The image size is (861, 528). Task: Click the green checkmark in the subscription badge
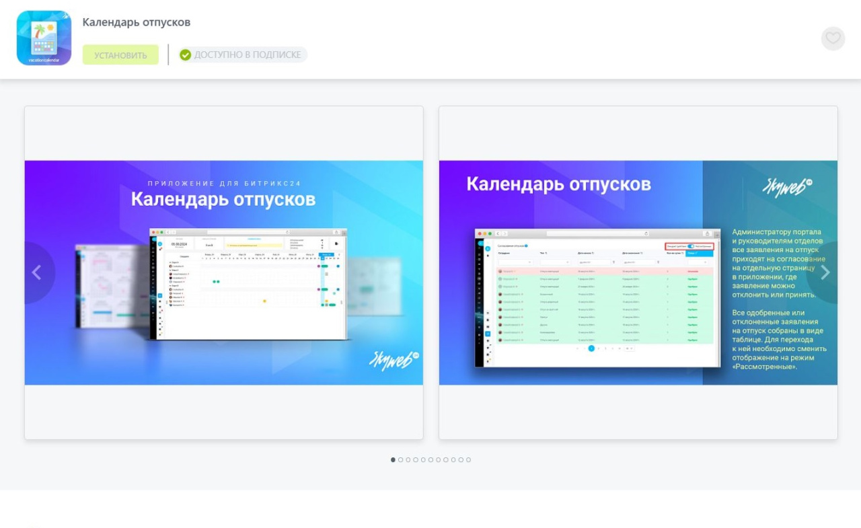pos(186,55)
